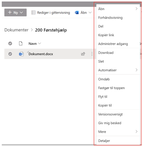
Task: Deselect the Dokument.docx row checkmark
Action: tap(10, 54)
